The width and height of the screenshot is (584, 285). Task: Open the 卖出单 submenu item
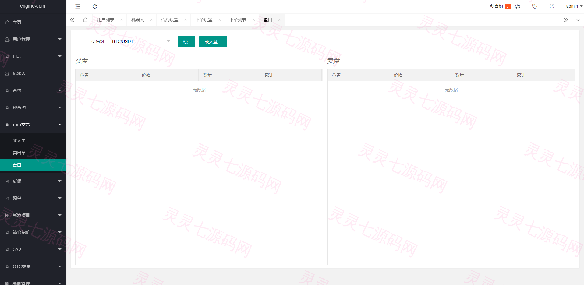click(33, 153)
